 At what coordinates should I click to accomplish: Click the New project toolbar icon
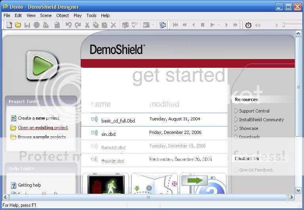[x=9, y=25]
